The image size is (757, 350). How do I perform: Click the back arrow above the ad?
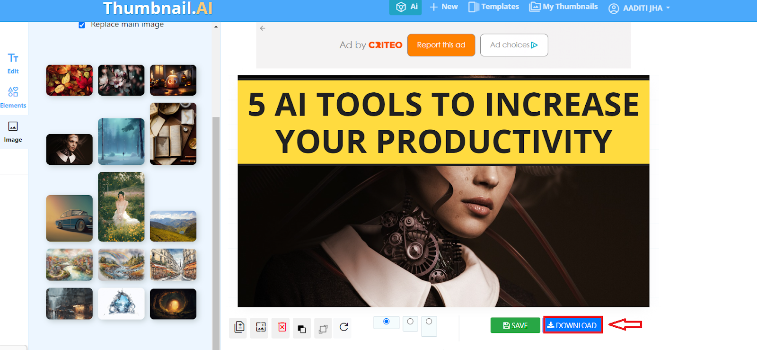pos(263,28)
